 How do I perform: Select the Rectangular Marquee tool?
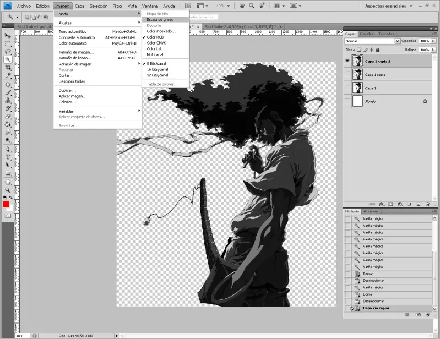(8, 44)
